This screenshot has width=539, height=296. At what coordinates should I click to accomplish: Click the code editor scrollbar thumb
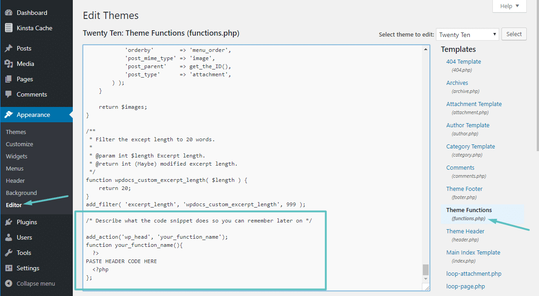(426, 269)
